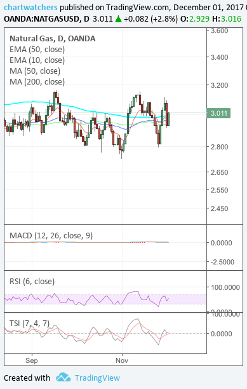Click the last red candlestick on chart

click(166, 114)
